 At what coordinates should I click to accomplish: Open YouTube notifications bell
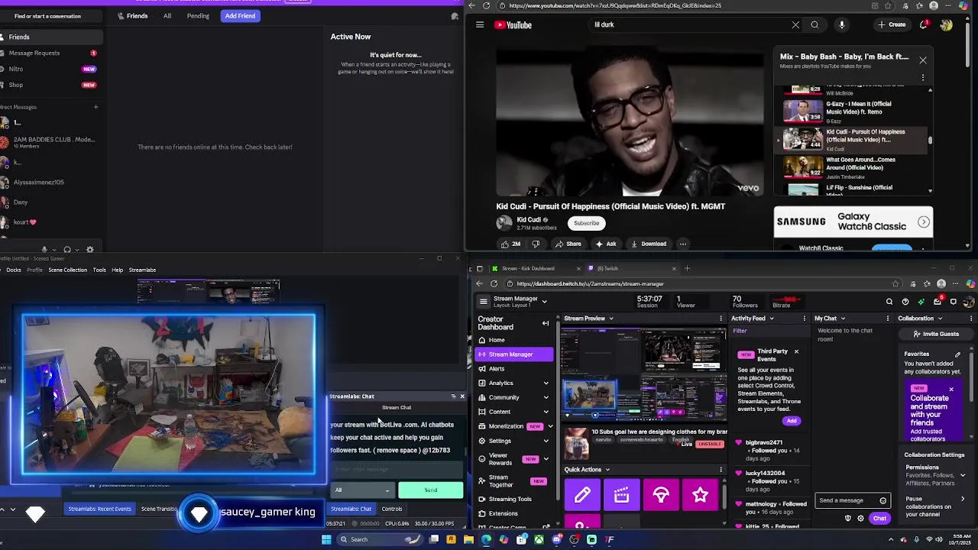[925, 24]
